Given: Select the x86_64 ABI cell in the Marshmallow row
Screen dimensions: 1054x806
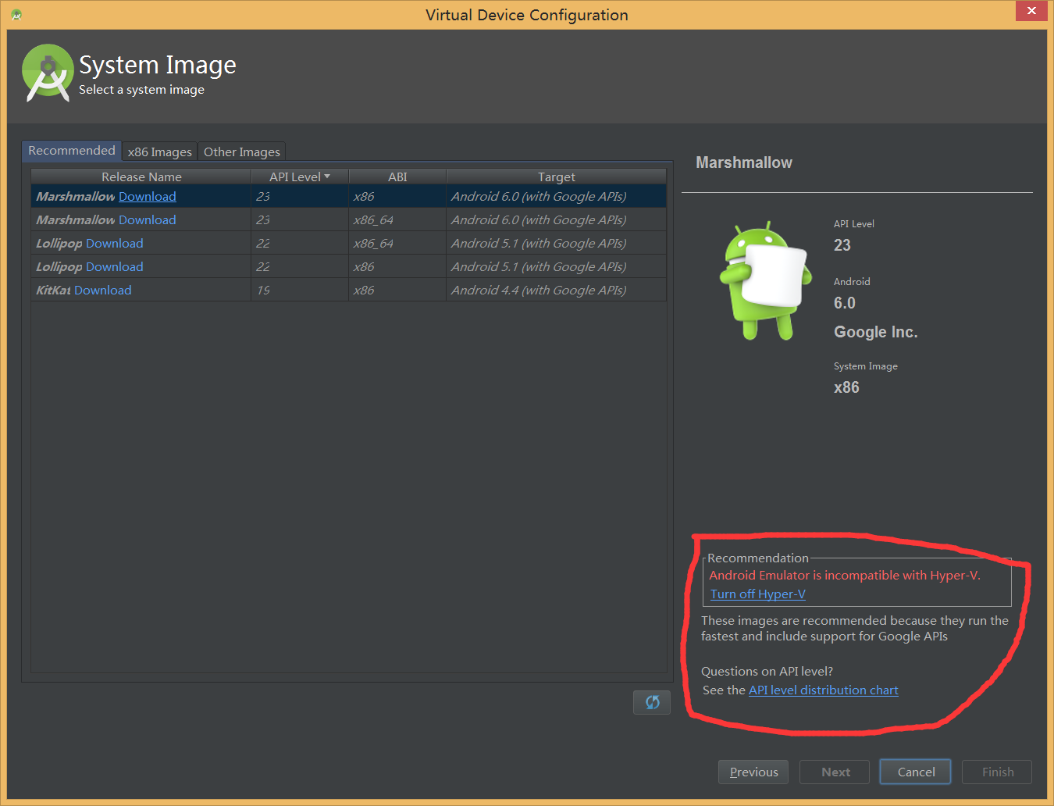Looking at the screenshot, I should [397, 219].
